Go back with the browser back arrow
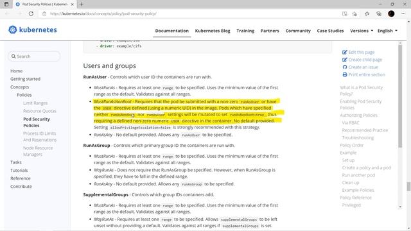This screenshot has height=231, width=411. [7, 13]
